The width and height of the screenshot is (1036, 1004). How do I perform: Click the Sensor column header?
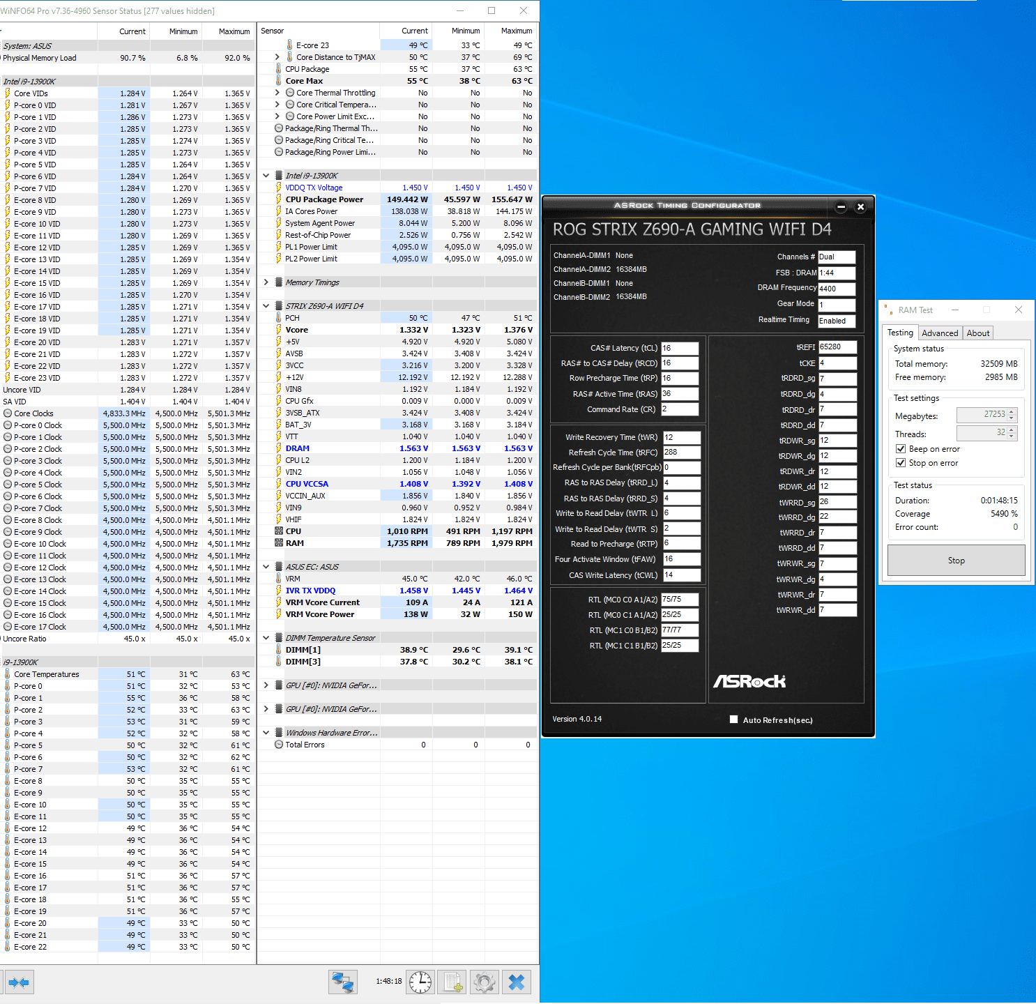[319, 31]
